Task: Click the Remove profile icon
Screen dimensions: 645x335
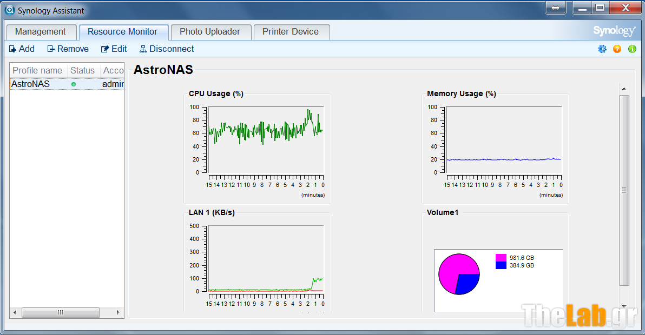Action: pyautogui.click(x=51, y=49)
